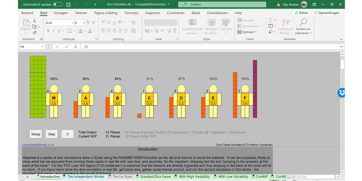Click in the formula bar showing 15
The height and width of the screenshot is (181, 362).
211,47
